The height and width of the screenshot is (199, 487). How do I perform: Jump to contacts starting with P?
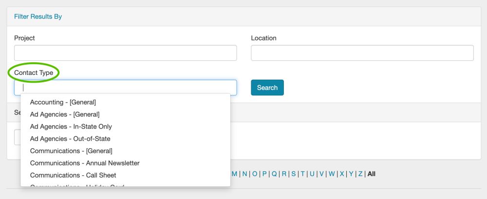(x=264, y=174)
